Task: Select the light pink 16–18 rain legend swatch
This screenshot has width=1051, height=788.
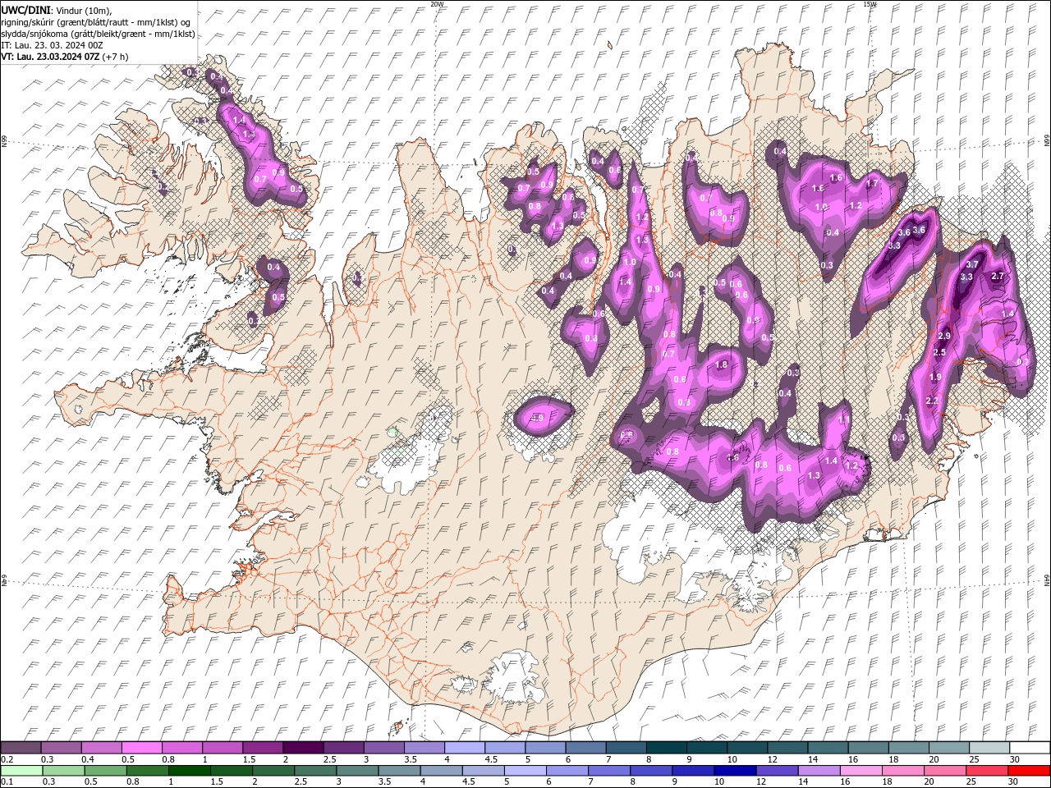Action: 861,771
